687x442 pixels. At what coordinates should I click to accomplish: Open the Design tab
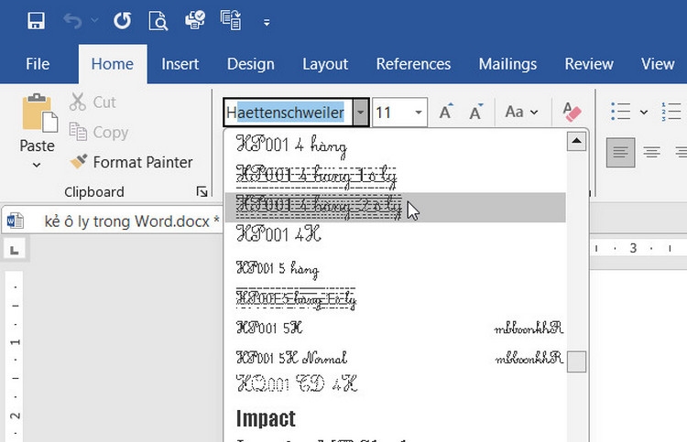[251, 64]
